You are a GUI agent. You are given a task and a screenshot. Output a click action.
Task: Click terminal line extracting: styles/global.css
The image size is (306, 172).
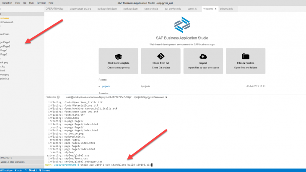click(x=68, y=155)
